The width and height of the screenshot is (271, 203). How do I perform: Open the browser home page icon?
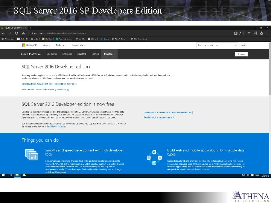(23, 33)
